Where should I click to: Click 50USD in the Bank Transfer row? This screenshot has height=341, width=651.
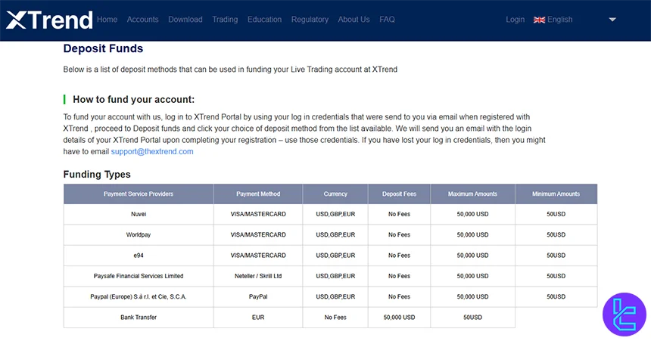tap(472, 318)
